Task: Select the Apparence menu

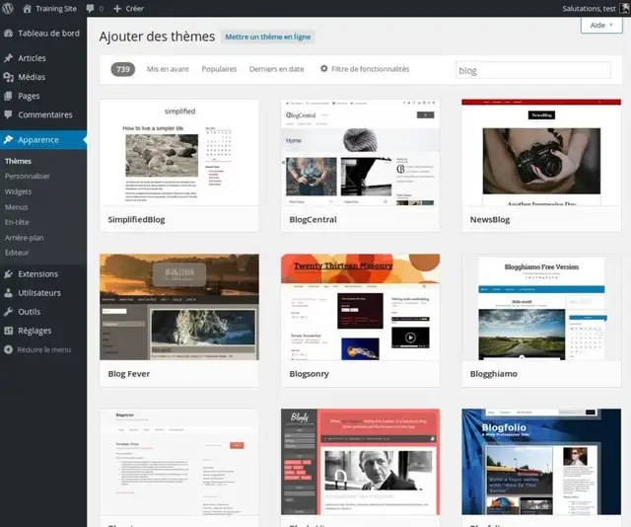Action: (43, 140)
